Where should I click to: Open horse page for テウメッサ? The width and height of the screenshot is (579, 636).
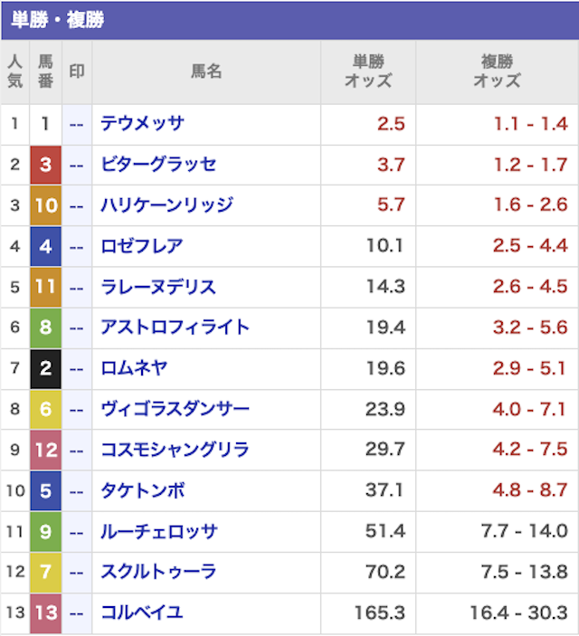click(x=142, y=123)
